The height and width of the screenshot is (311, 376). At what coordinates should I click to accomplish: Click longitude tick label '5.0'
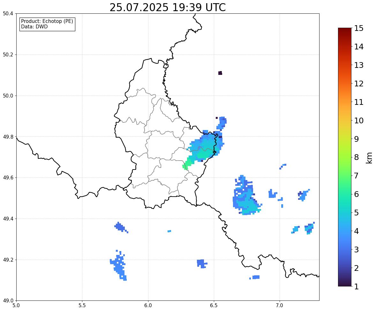point(16,306)
